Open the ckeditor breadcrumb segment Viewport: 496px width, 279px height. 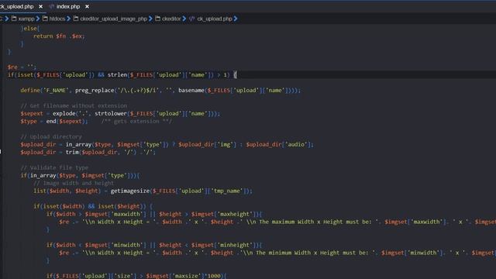tap(171, 19)
